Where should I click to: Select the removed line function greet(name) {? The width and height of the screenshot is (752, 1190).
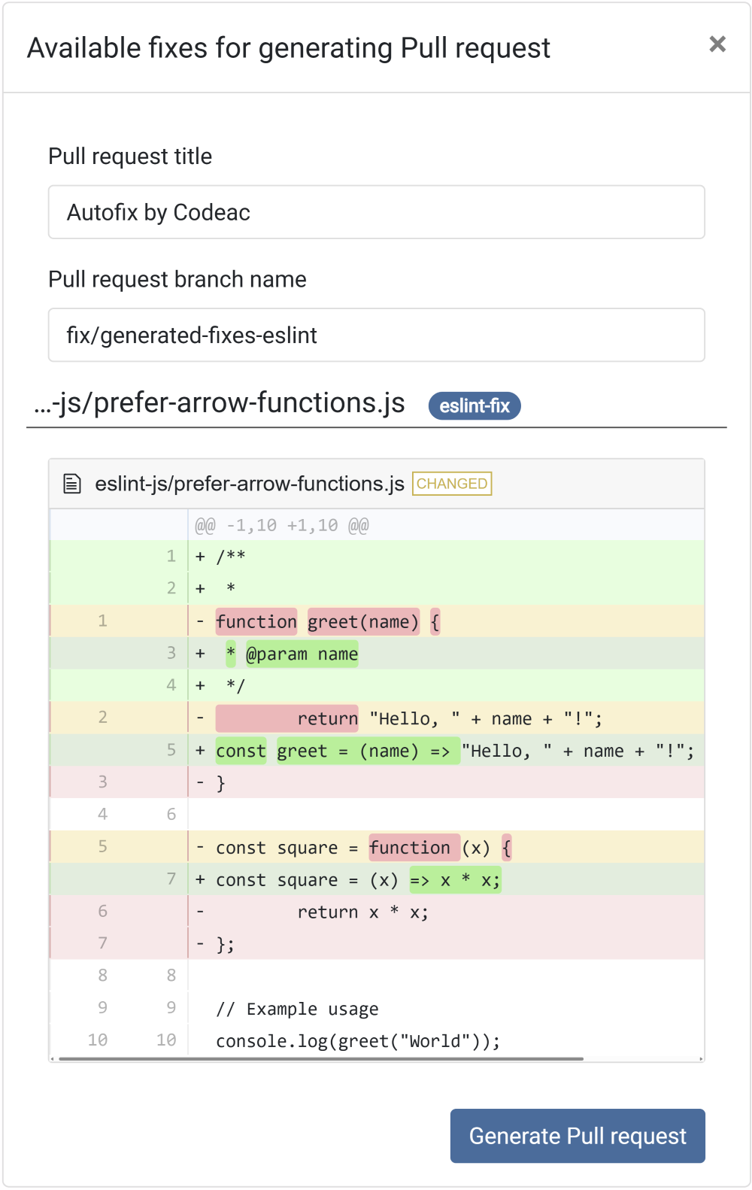[x=377, y=621]
